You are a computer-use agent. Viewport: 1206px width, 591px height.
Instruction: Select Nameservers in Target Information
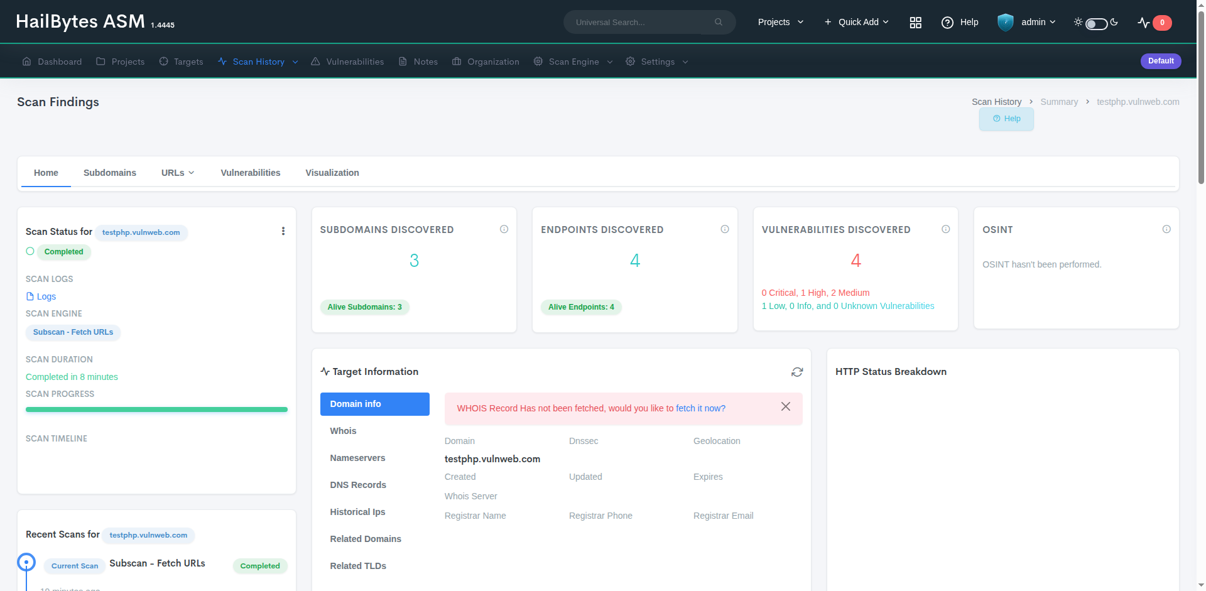[375, 458]
